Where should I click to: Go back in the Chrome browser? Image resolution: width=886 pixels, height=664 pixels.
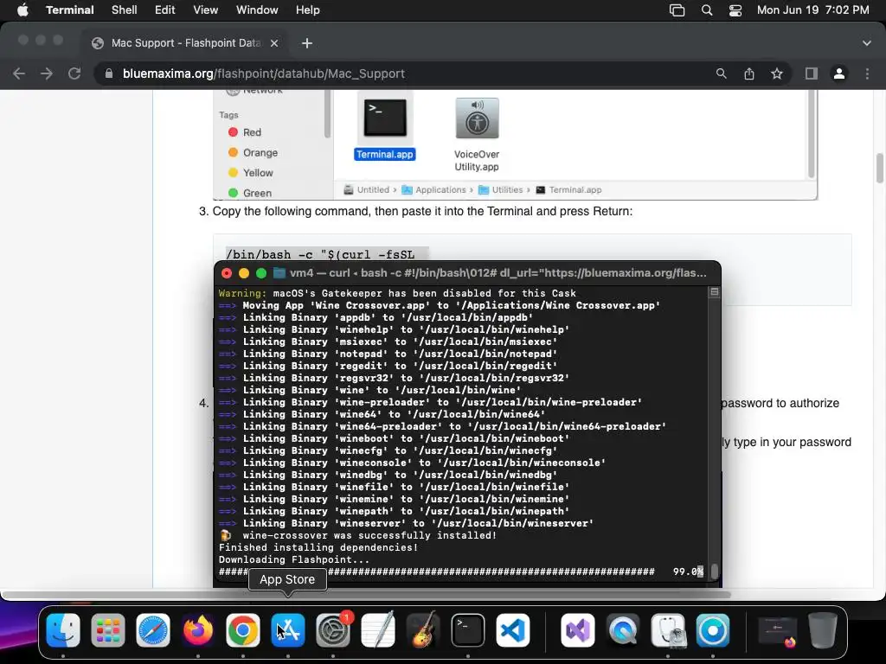(x=19, y=73)
